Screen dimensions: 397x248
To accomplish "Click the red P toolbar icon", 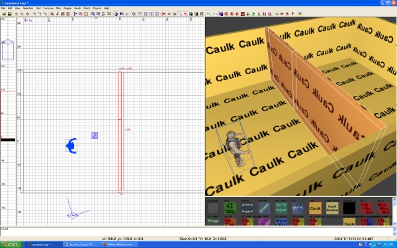I will pyautogui.click(x=292, y=14).
